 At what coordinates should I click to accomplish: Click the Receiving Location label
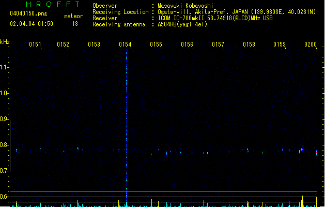120,12
